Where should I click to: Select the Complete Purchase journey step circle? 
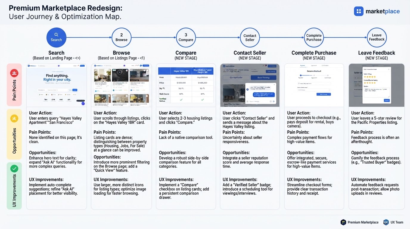tap(314, 37)
